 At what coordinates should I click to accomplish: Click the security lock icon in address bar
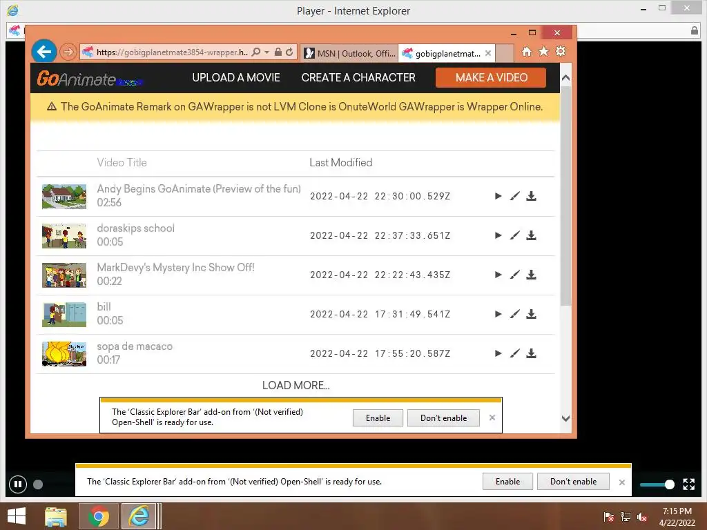pos(278,52)
